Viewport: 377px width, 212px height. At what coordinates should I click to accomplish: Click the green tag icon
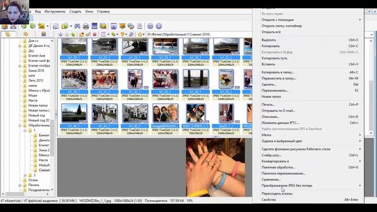click(x=113, y=34)
